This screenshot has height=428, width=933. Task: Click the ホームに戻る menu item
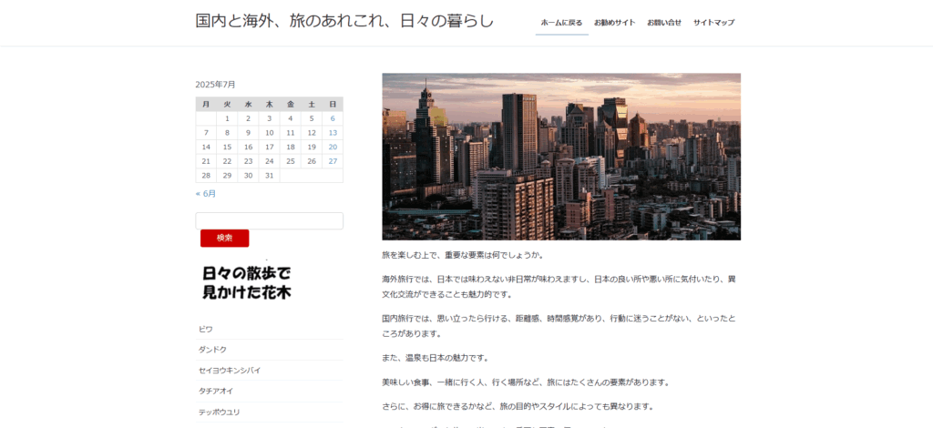[561, 23]
